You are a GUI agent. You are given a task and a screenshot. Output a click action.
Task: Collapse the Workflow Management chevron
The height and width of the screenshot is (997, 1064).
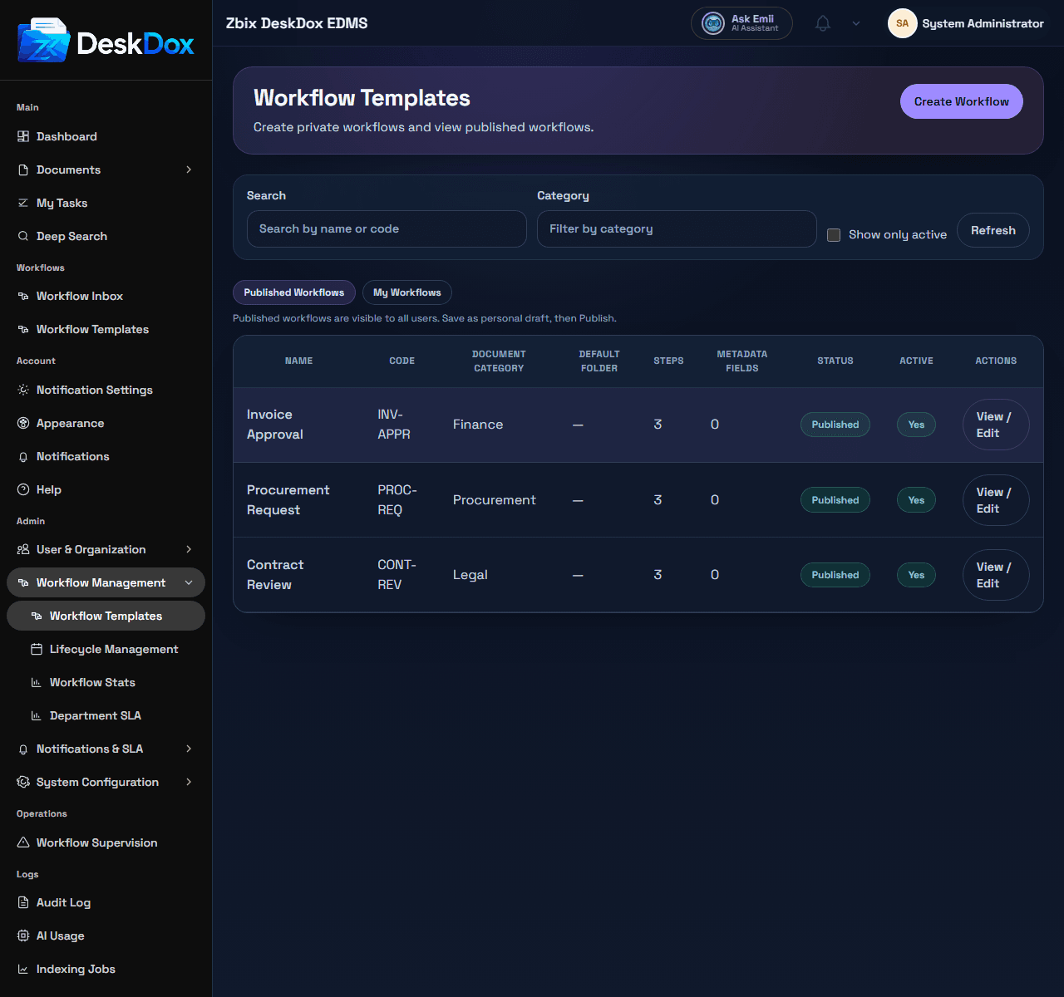(189, 582)
